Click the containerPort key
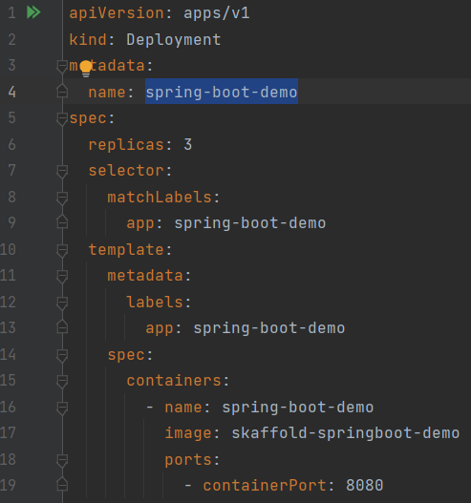The height and width of the screenshot is (503, 471). [x=265, y=486]
